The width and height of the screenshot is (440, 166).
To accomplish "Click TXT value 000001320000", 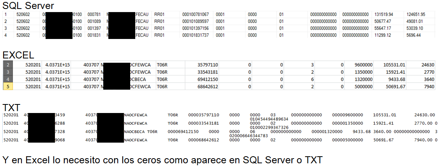I will coord(327,131).
